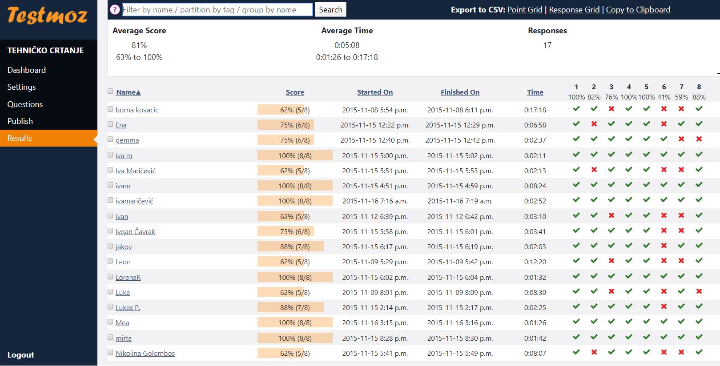Click the Search button
Image resolution: width=720 pixels, height=366 pixels.
pos(330,10)
